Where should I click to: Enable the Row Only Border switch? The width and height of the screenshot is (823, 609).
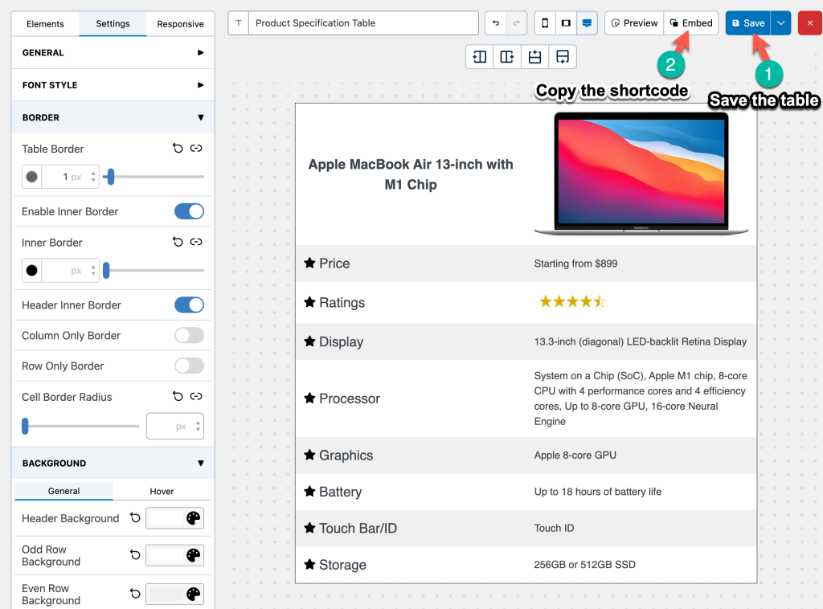tap(189, 366)
